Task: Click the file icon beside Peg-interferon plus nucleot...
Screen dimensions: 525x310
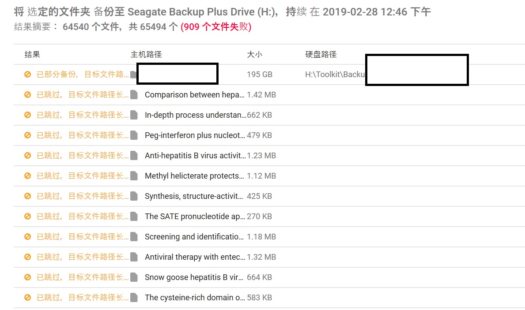Action: 134,135
